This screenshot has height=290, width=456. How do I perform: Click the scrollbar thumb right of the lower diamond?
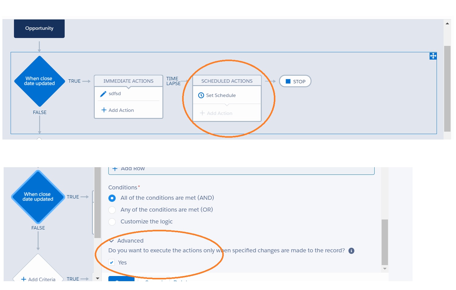tap(97, 202)
